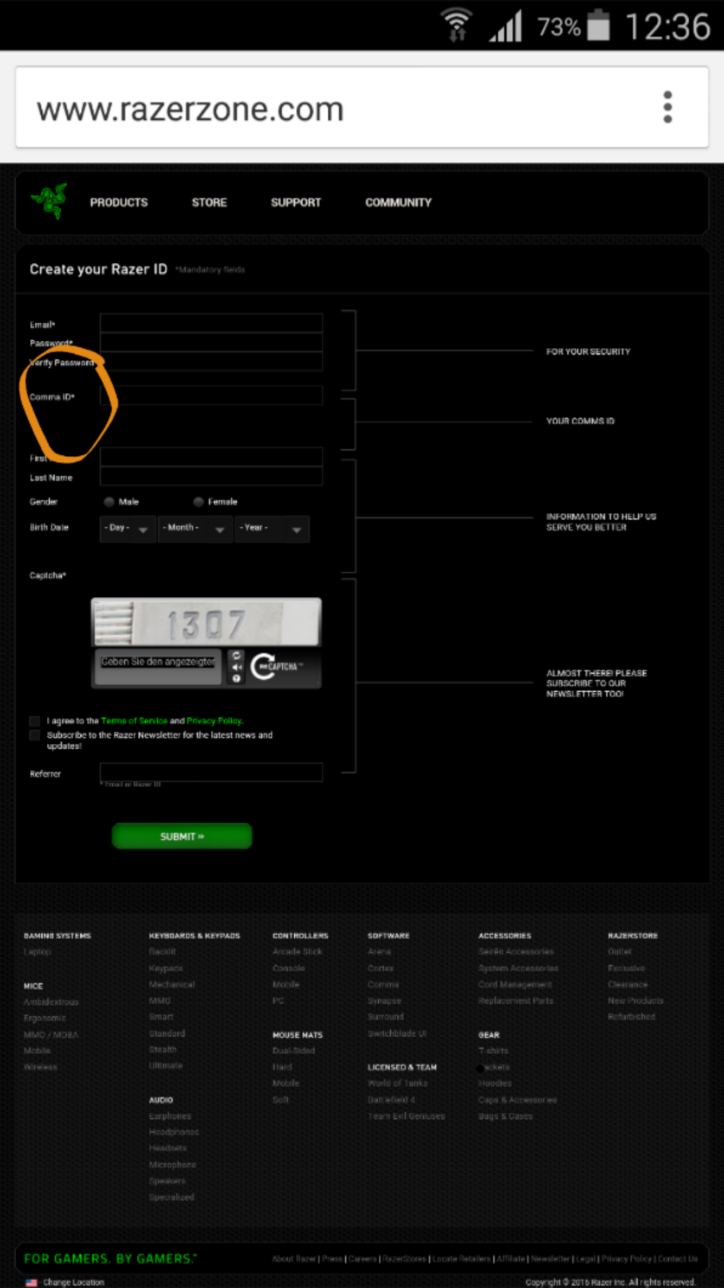The width and height of the screenshot is (724, 1288).
Task: Focus the Verify Password field
Action: coord(211,362)
